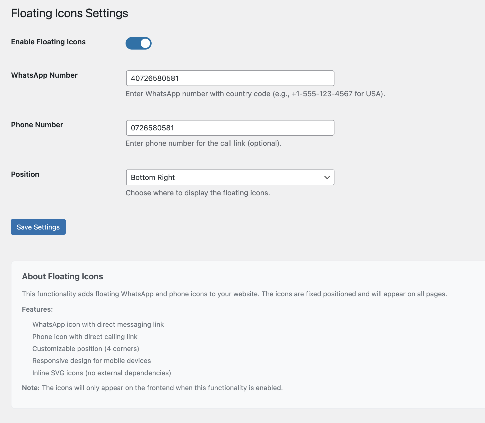Click into the WhatsApp Number field
Viewport: 485px width, 423px height.
pos(230,78)
